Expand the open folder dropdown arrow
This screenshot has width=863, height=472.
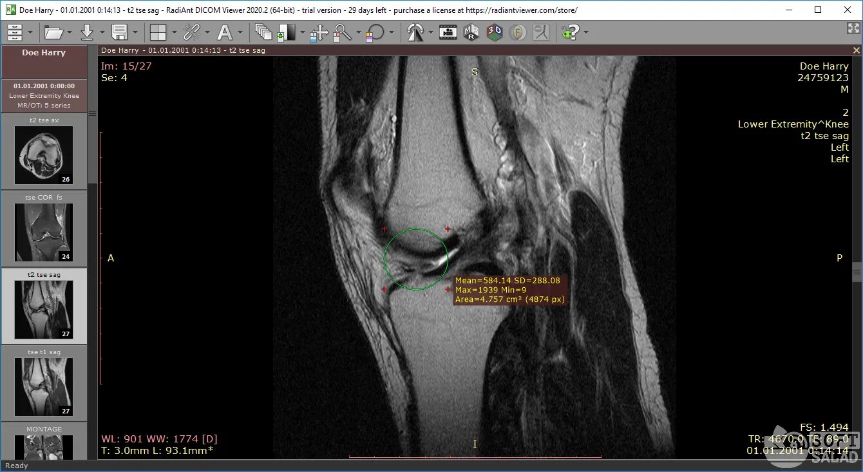pos(70,32)
